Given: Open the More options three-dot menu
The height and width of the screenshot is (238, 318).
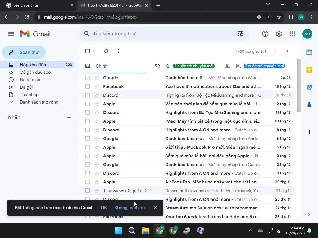Looking at the screenshot, I should pos(119,51).
